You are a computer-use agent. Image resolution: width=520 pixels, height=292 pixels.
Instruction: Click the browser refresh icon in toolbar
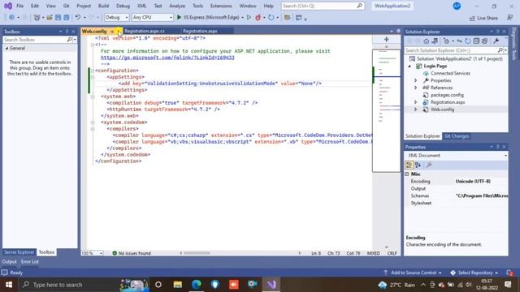pyautogui.click(x=271, y=17)
